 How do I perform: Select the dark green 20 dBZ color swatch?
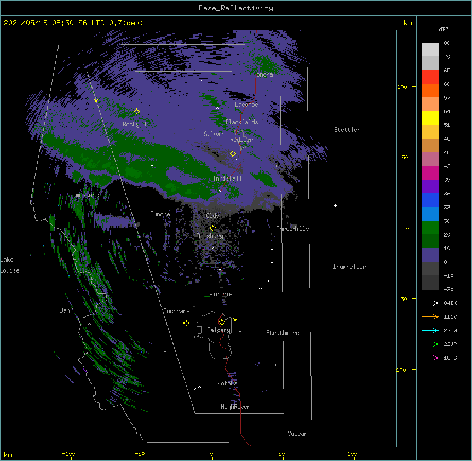point(430,241)
